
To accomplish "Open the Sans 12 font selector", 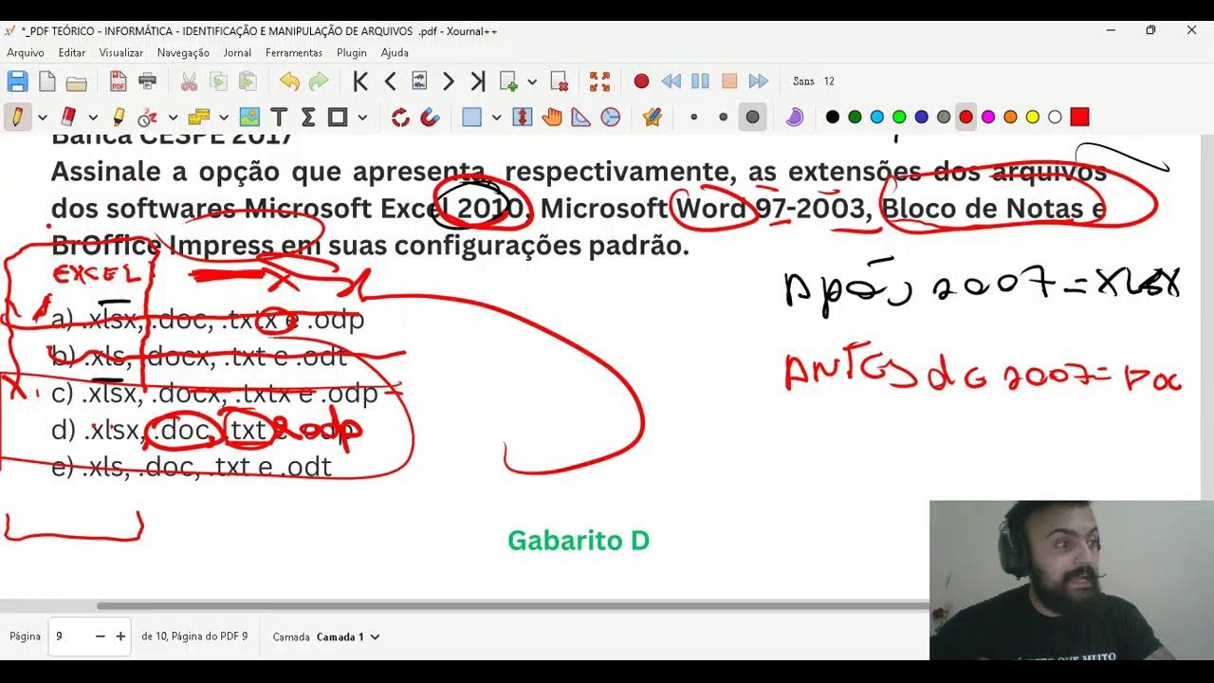I will 814,82.
